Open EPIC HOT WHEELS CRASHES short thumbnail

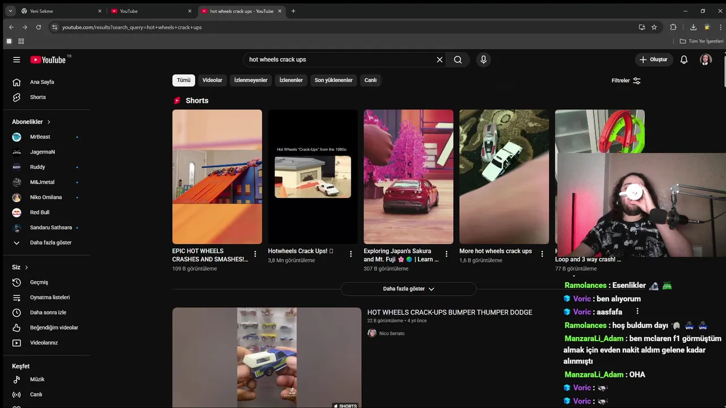(217, 177)
